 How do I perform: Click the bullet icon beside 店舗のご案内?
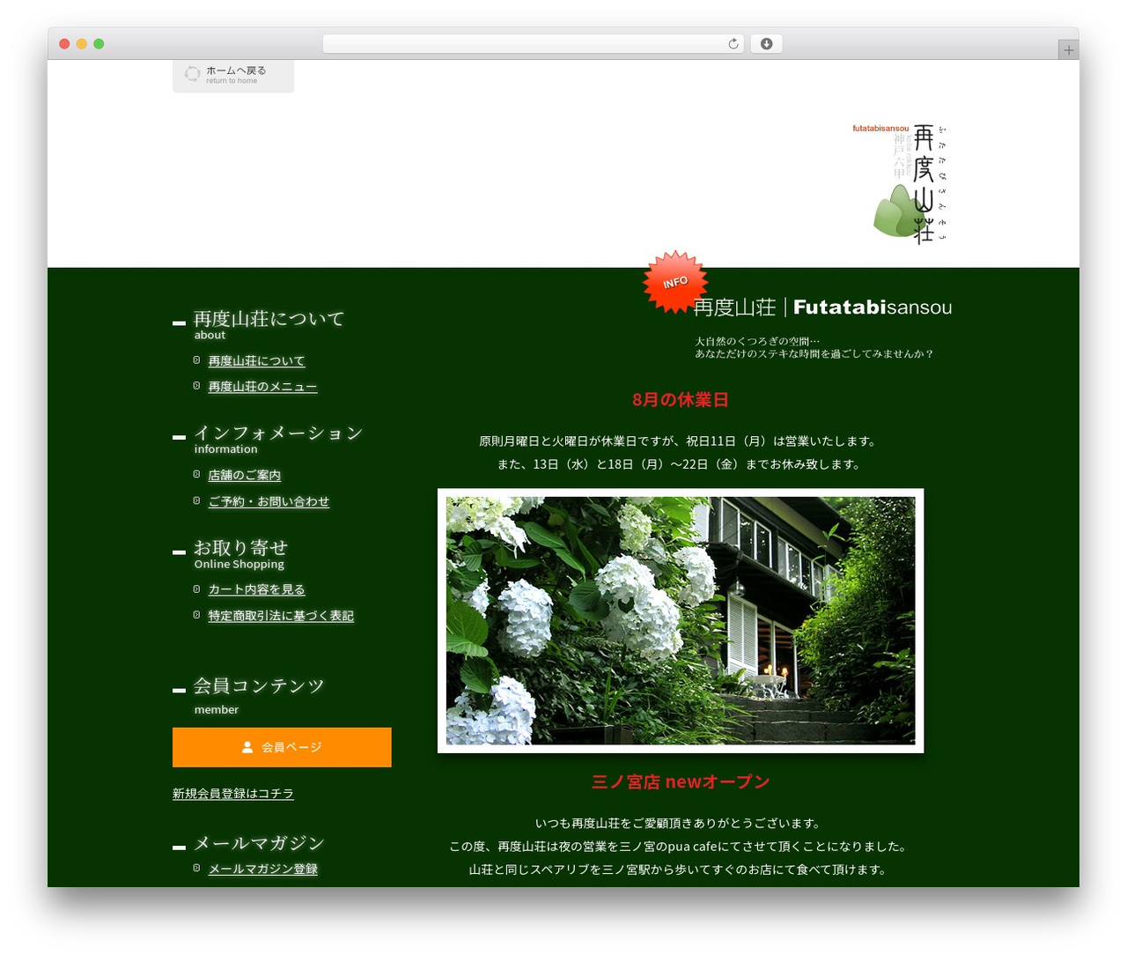(196, 475)
